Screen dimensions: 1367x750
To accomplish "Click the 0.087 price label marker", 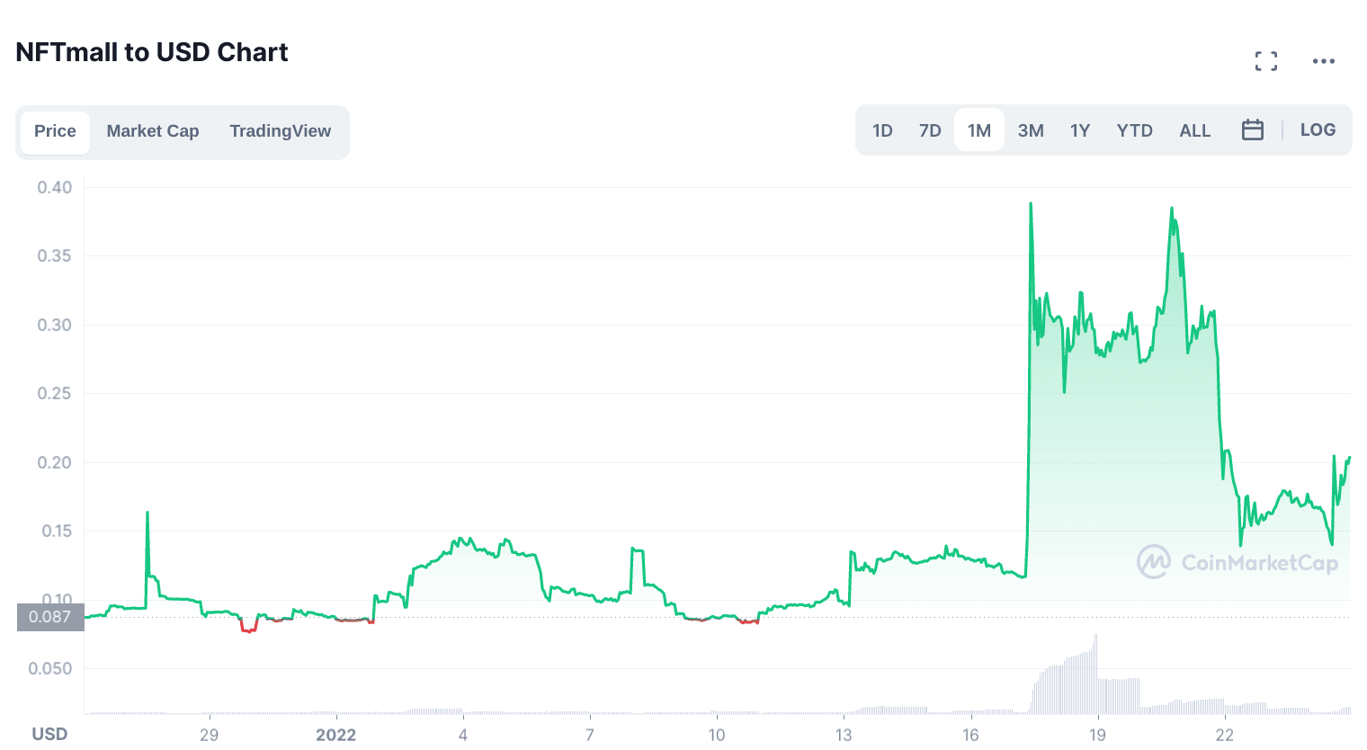I will tap(50, 617).
